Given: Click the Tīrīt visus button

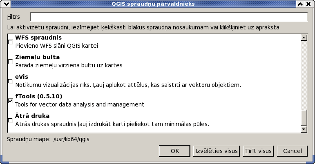Looking at the screenshot, I should click(258, 151).
